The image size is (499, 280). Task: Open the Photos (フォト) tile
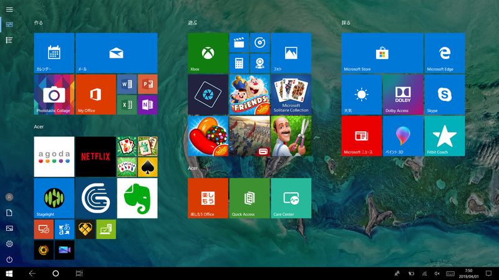click(291, 53)
